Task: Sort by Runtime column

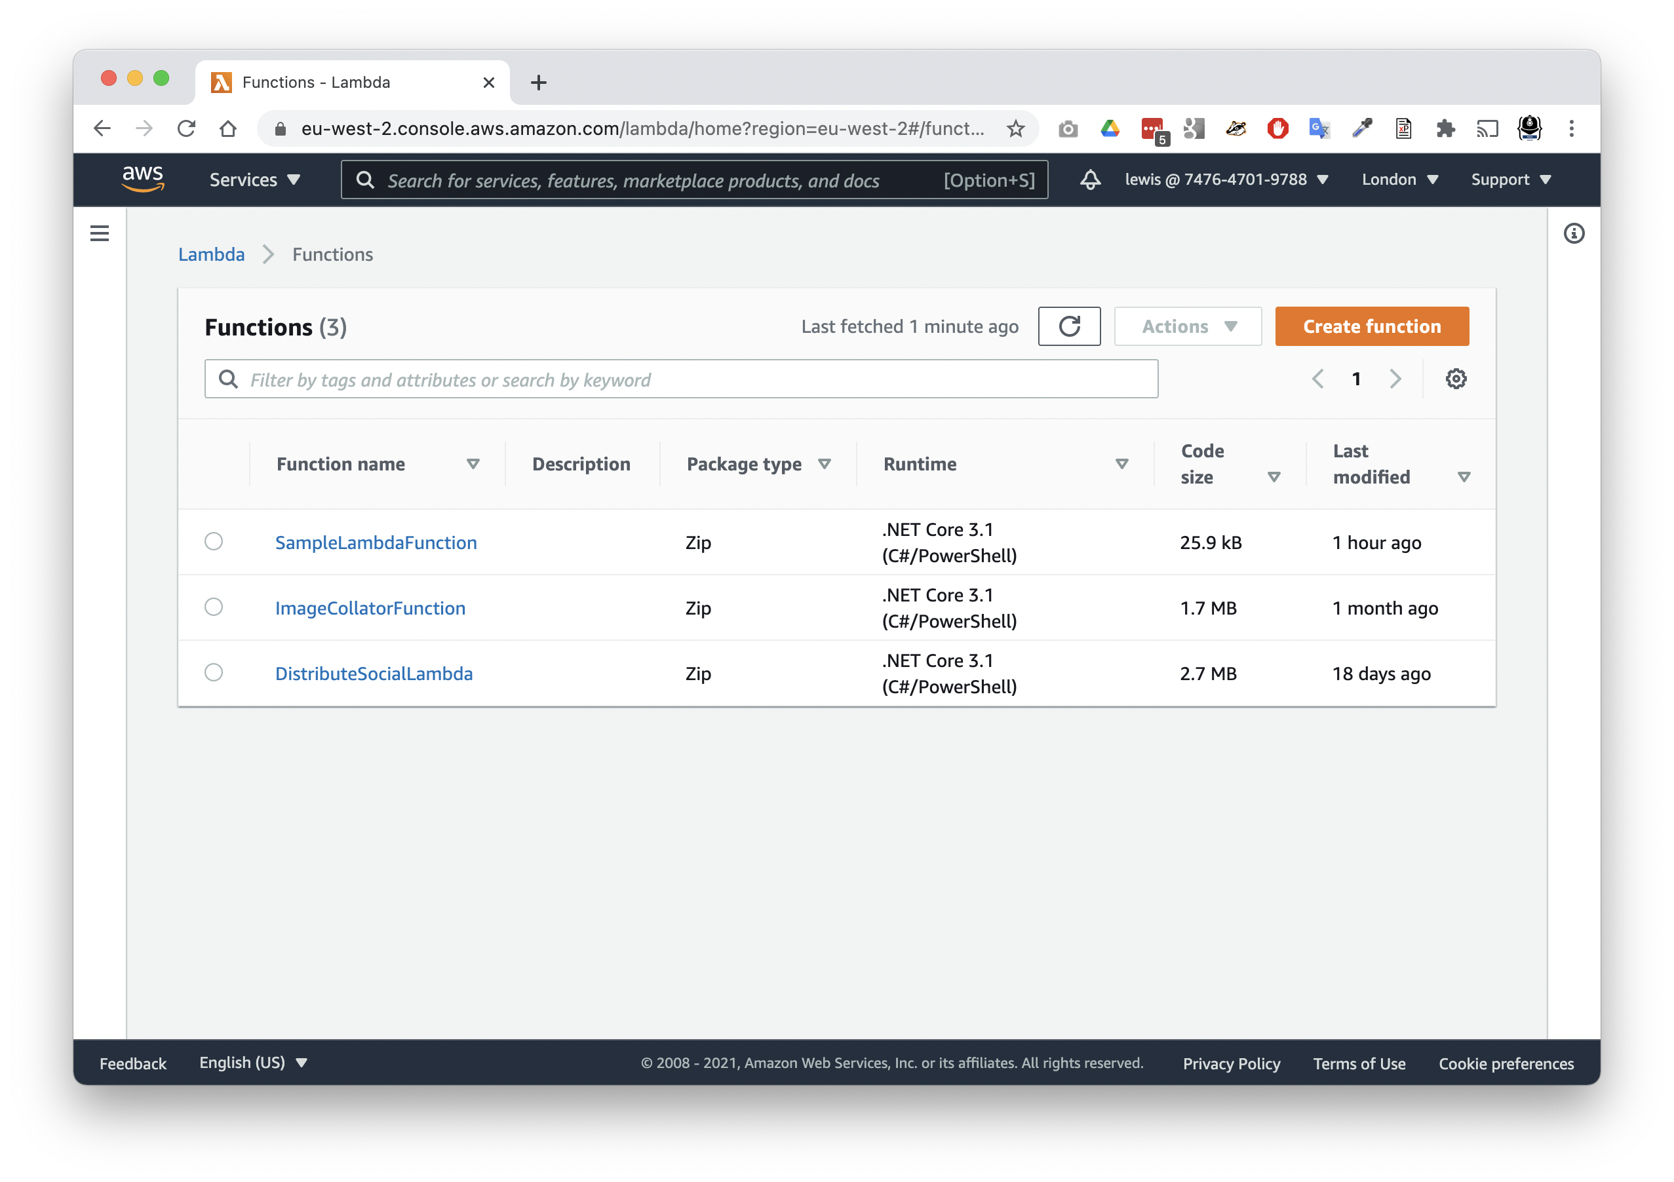Action: point(1122,464)
